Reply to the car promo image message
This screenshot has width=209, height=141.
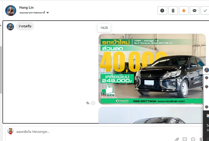(x=88, y=103)
